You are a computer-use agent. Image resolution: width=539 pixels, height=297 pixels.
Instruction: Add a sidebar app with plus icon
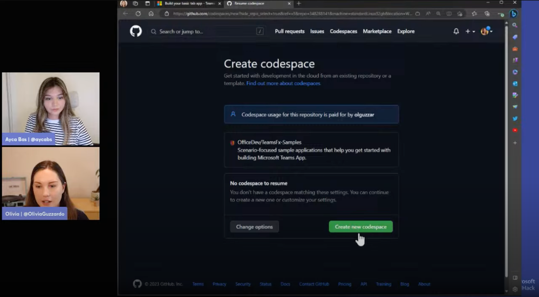(515, 142)
